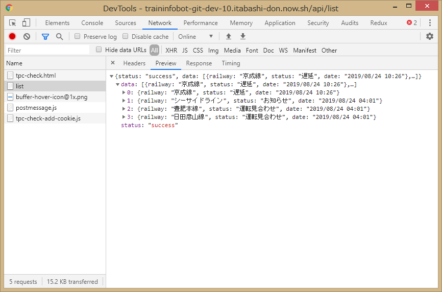This screenshot has height=292, width=442.
Task: Collapse the data array node
Action: 118,84
